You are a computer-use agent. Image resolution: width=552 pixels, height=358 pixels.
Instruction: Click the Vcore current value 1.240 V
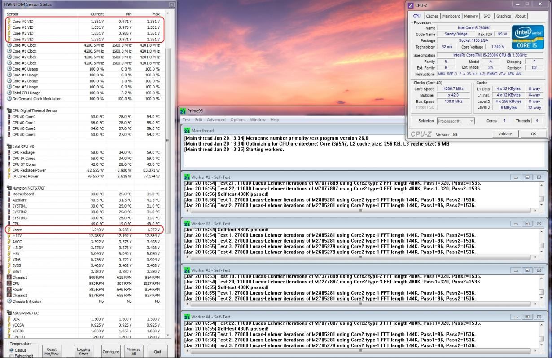point(97,230)
